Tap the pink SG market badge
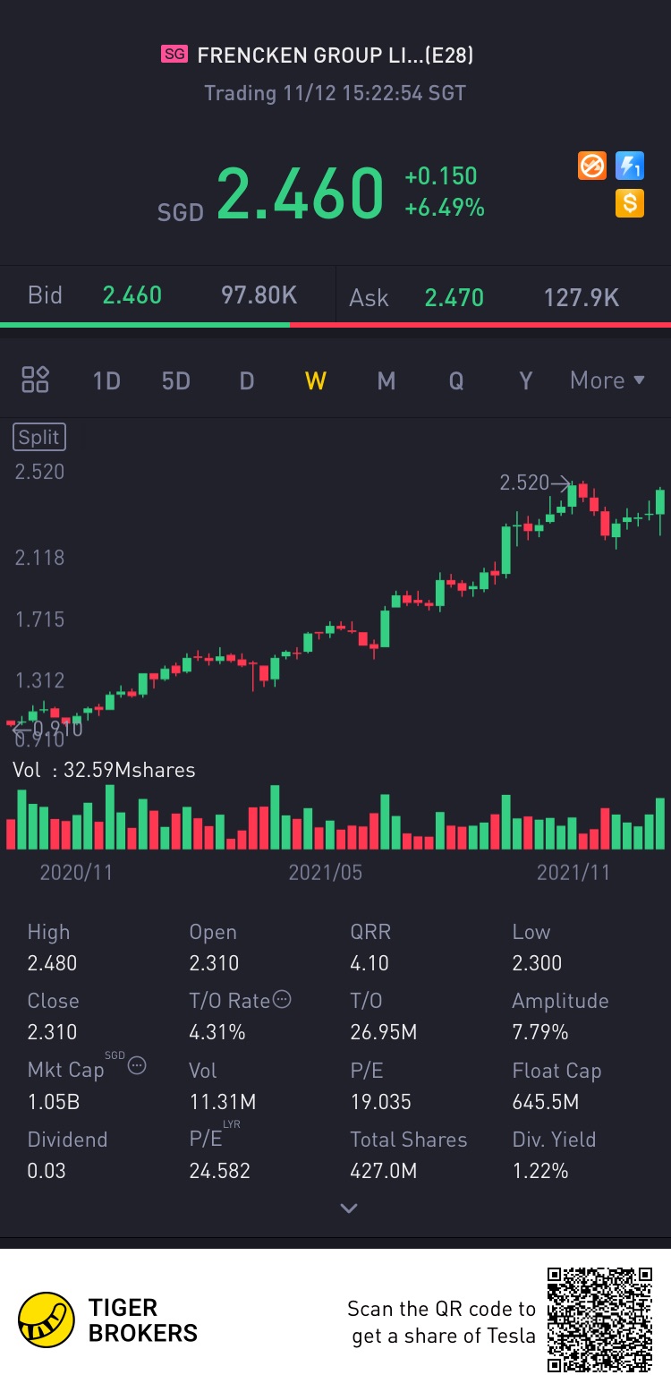This screenshot has width=671, height=1392. pos(174,55)
